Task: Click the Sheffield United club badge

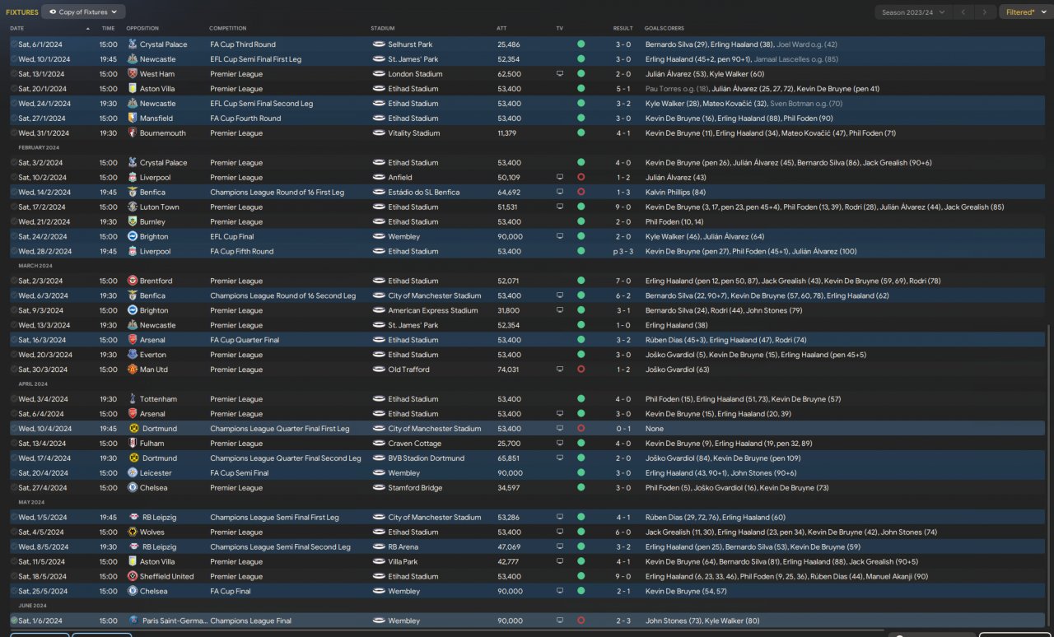Action: click(133, 577)
